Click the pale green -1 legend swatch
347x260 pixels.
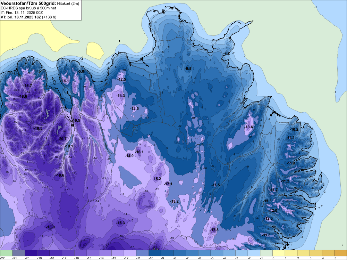266,253
